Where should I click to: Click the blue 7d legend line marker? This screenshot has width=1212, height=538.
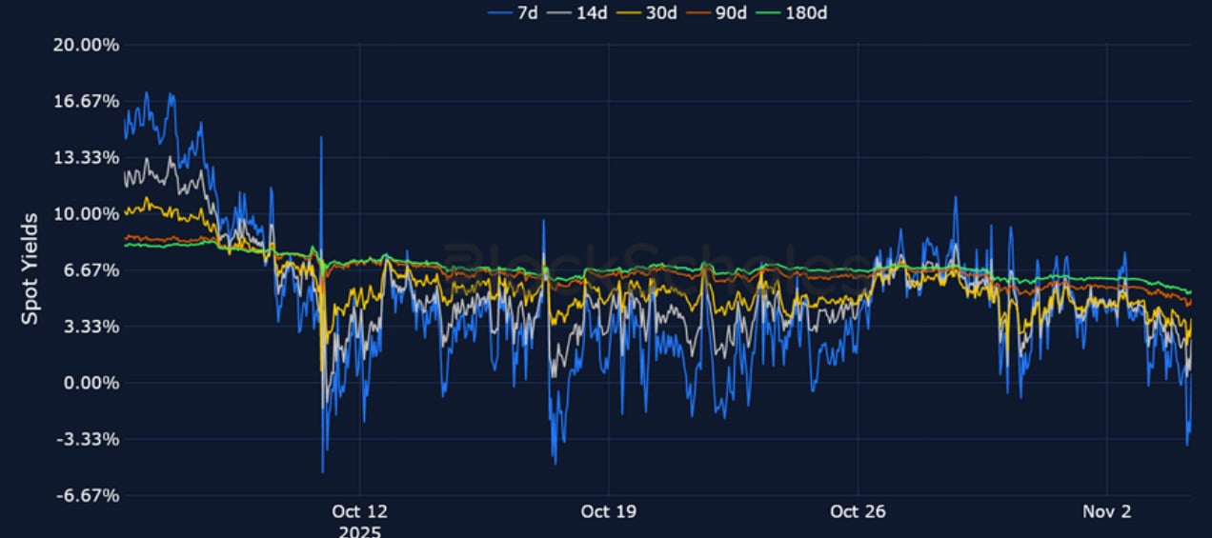[499, 12]
